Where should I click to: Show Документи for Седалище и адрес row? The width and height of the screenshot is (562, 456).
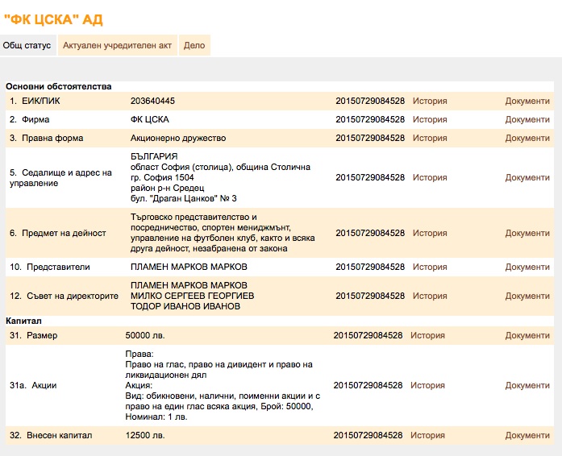coord(527,178)
